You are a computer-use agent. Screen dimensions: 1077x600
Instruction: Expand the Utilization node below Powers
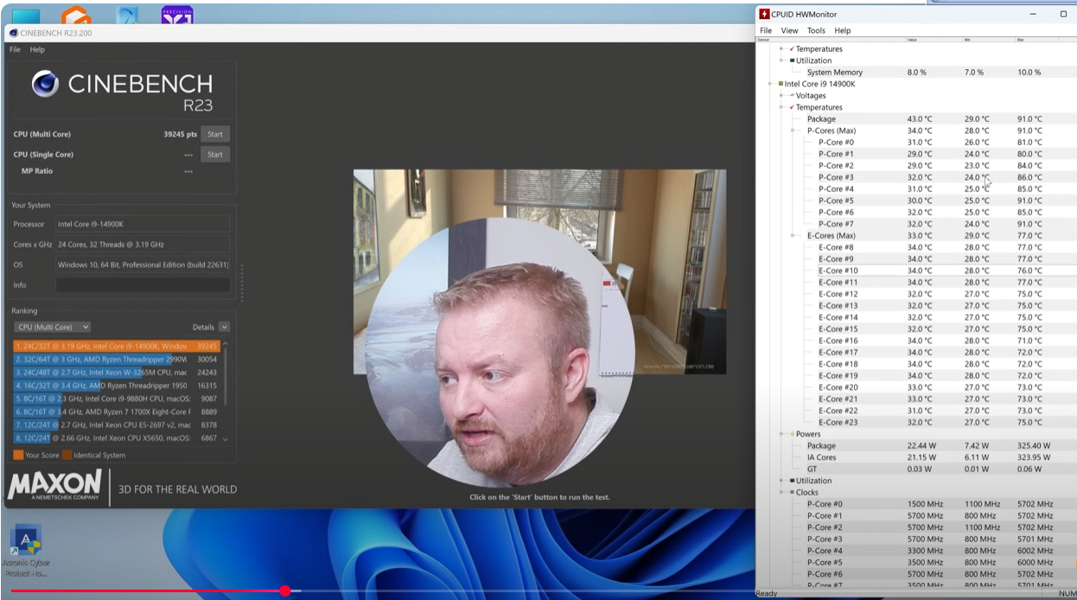click(x=781, y=481)
